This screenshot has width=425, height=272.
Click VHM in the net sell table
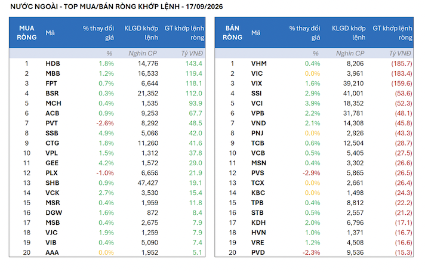(259, 64)
